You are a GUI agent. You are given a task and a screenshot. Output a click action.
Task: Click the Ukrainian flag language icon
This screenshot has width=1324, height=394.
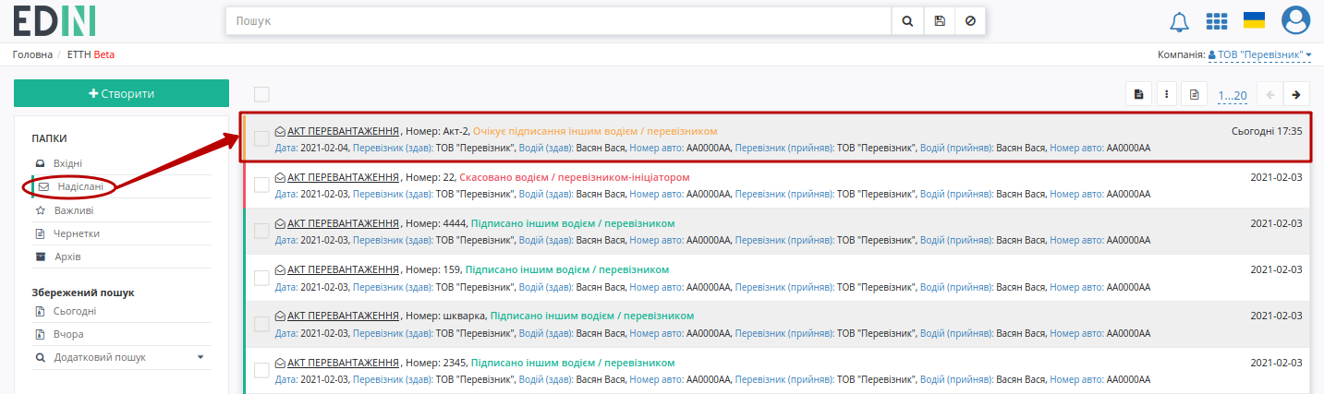[1254, 20]
